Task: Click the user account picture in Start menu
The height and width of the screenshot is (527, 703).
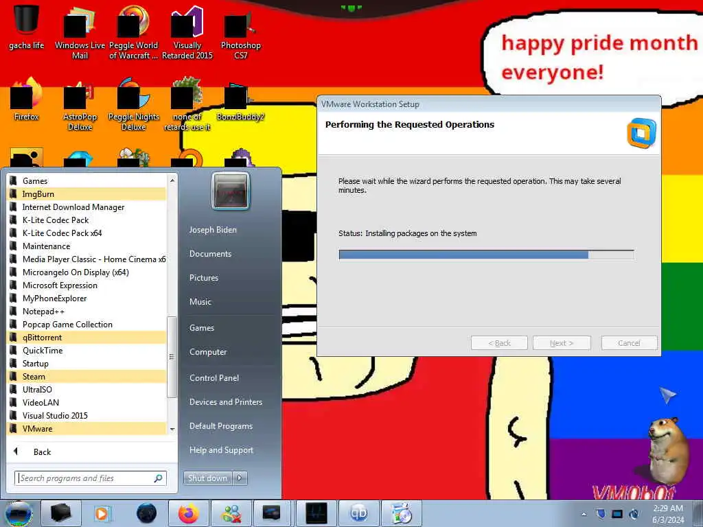Action: click(x=231, y=191)
